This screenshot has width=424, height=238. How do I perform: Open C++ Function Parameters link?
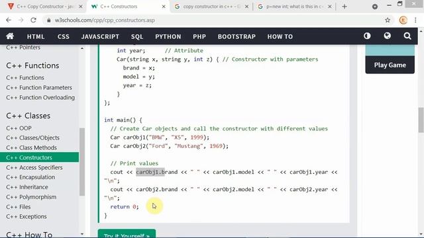coord(39,88)
